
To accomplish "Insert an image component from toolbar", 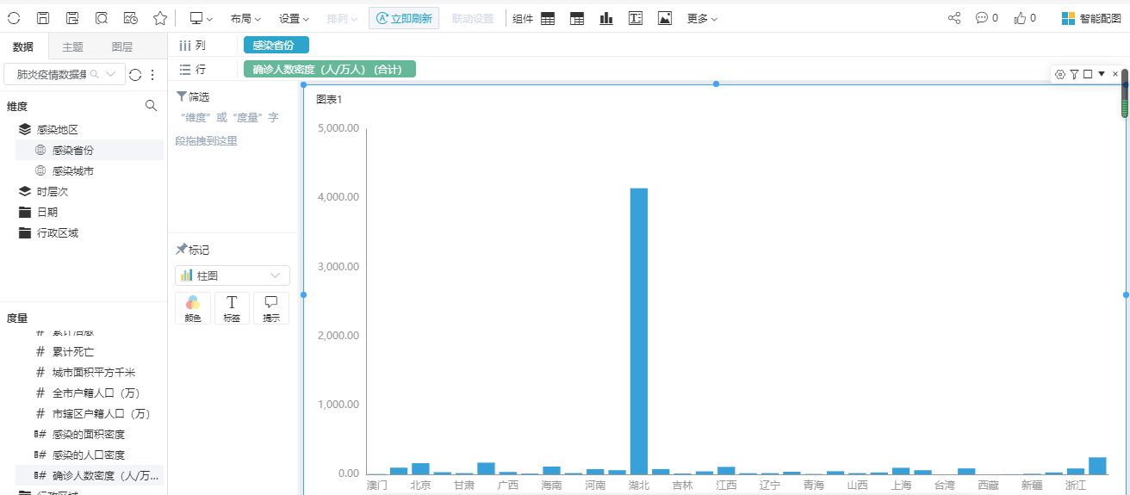I will pyautogui.click(x=664, y=18).
